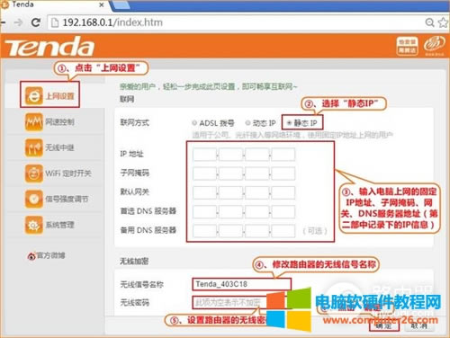The image size is (450, 338).
Task: Click fourth octet box of IP 地址
Action: pos(283,155)
